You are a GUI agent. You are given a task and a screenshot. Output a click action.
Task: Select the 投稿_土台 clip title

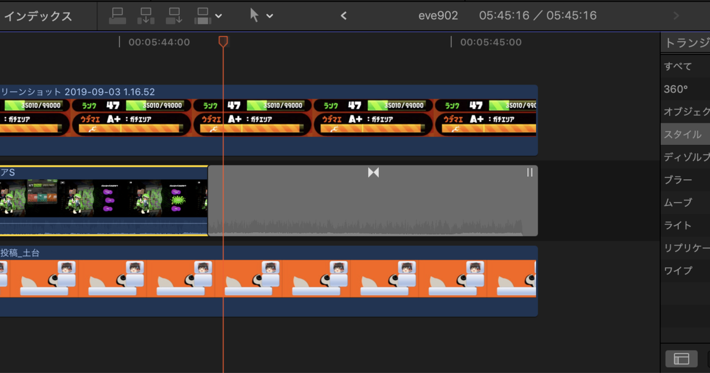tap(20, 253)
